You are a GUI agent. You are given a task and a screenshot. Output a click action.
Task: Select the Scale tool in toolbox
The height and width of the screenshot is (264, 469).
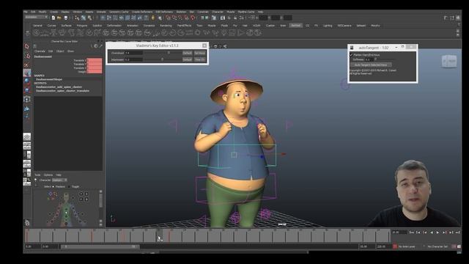point(27,89)
